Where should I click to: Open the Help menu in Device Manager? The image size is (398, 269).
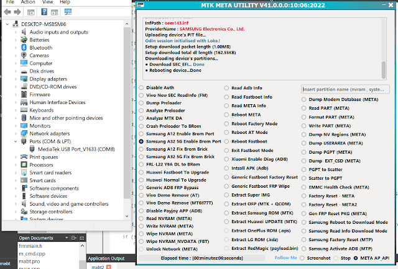point(65,2)
